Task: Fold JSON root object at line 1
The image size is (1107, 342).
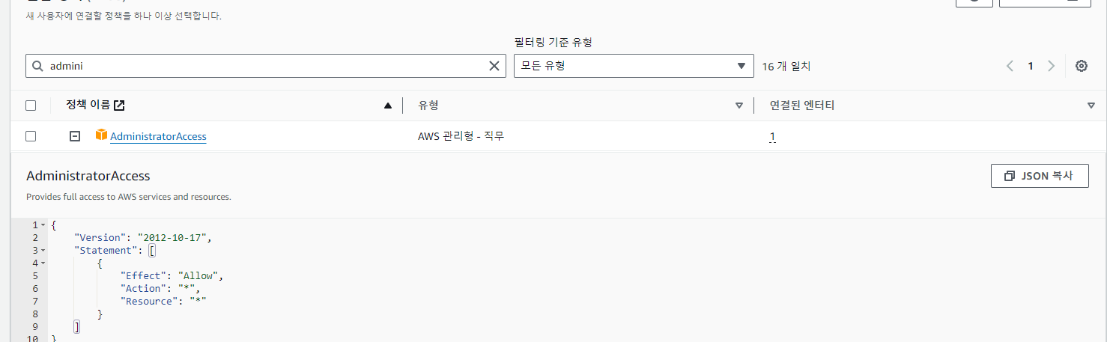Action: tap(43, 225)
